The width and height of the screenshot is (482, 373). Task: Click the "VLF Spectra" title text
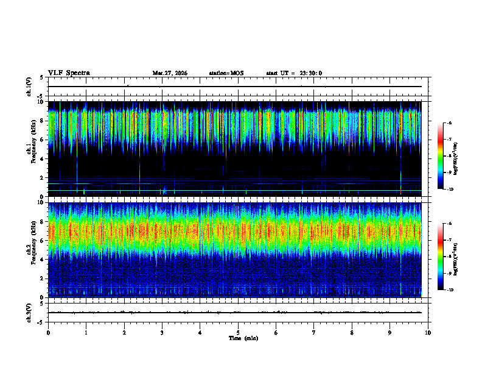(x=69, y=73)
